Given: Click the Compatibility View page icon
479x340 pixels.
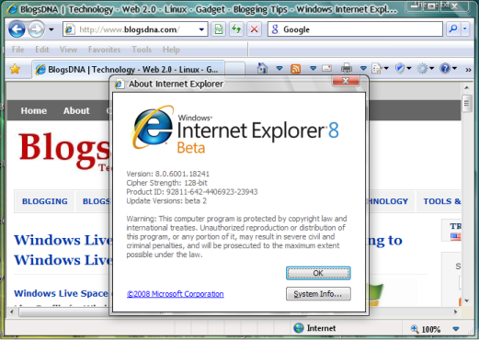Looking at the screenshot, I should (219, 29).
